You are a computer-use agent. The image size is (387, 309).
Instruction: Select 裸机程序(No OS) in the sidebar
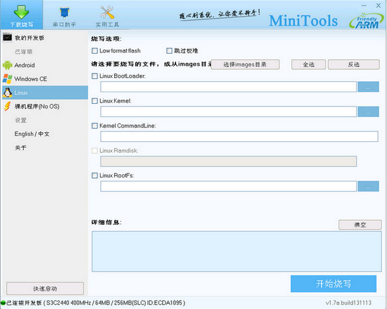(x=45, y=106)
